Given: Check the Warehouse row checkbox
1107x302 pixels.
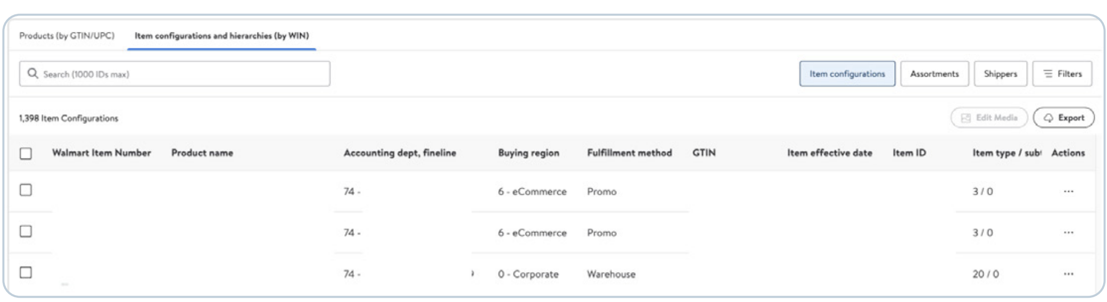Looking at the screenshot, I should click(26, 272).
